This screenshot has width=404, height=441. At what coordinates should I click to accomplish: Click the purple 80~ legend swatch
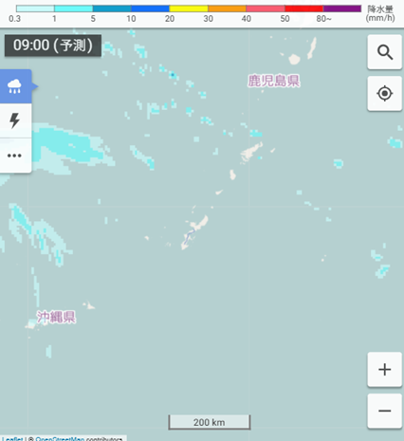pos(342,9)
